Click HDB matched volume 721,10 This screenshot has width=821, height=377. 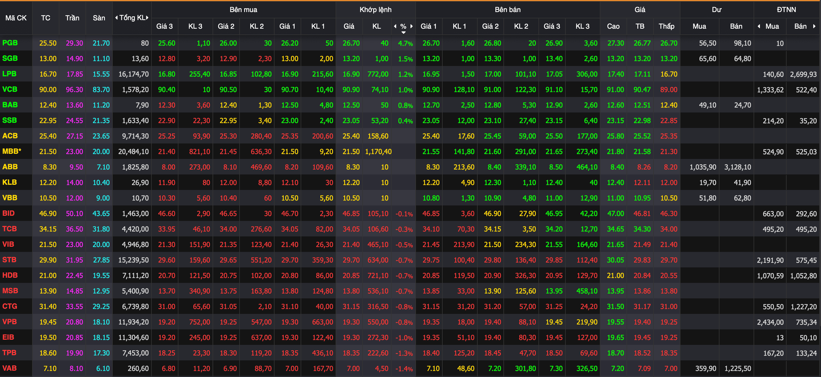pyautogui.click(x=378, y=276)
